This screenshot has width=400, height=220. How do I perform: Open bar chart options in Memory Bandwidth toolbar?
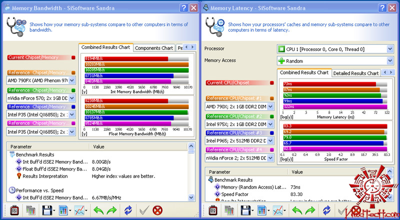click(x=63, y=210)
